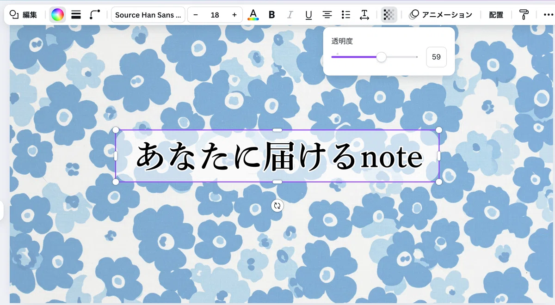Click the top-right corner resize handle

[439, 130]
